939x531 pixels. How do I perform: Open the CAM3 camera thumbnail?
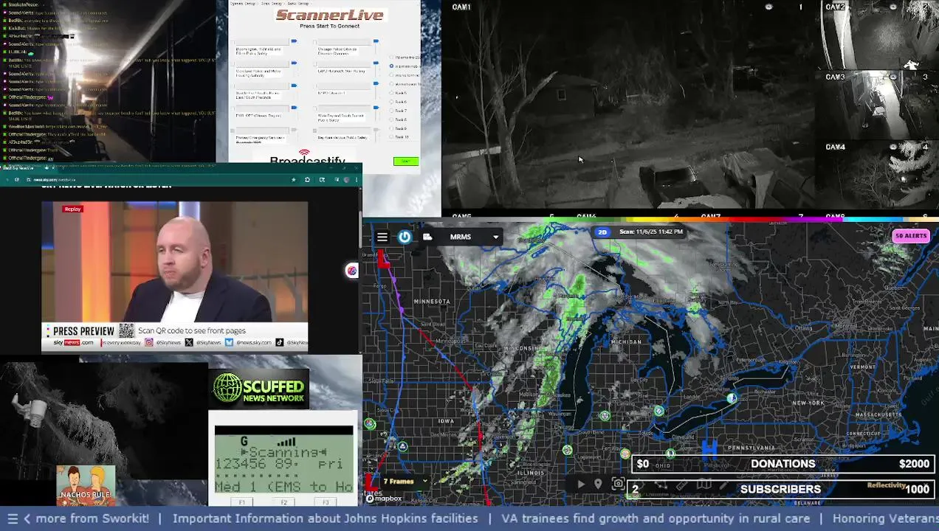point(879,105)
